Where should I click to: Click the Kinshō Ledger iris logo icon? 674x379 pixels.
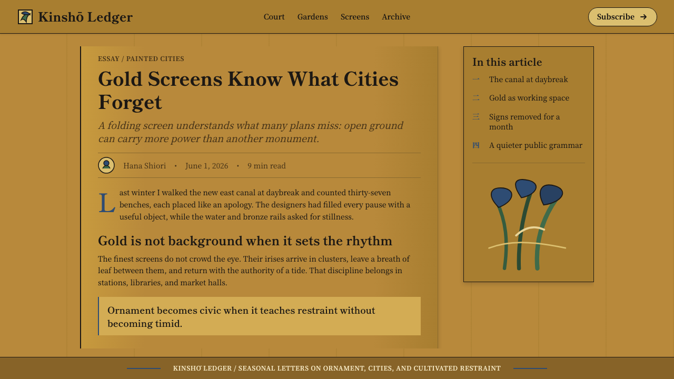coord(25,17)
